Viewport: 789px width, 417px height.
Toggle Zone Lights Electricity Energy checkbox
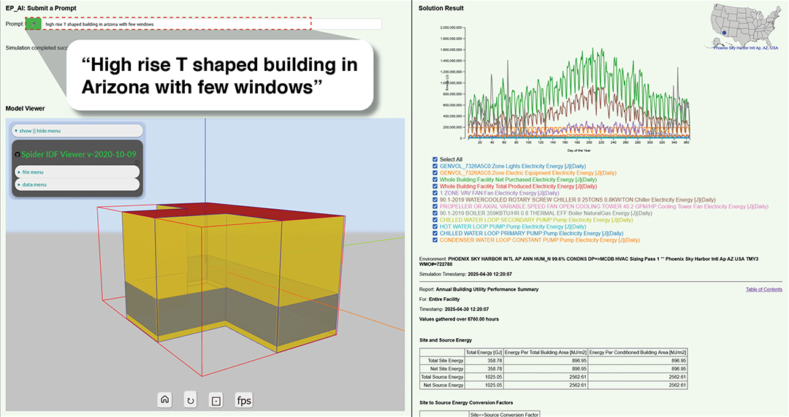[x=435, y=166]
